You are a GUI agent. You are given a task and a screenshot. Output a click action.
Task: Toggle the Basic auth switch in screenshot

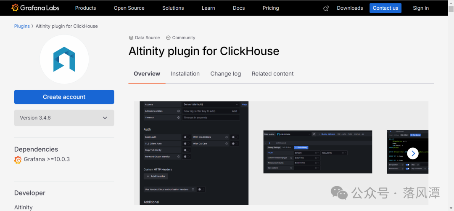187,137
